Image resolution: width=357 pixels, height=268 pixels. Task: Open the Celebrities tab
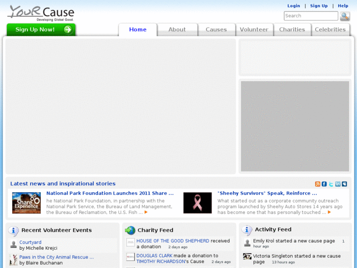pyautogui.click(x=330, y=30)
